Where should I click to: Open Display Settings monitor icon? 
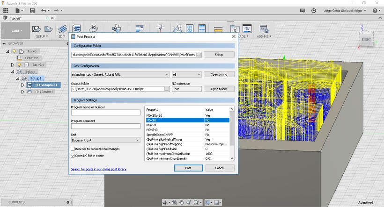(x=207, y=202)
